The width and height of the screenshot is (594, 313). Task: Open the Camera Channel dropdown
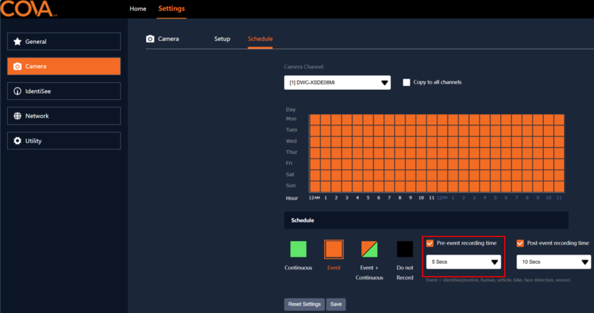tap(337, 82)
